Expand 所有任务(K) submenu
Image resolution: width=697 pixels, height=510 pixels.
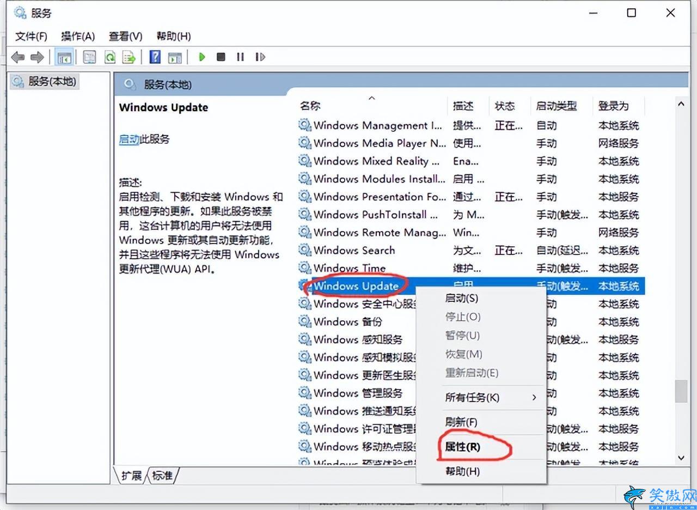pyautogui.click(x=481, y=397)
